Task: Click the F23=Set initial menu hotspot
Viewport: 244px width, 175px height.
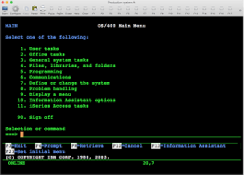Action: (35, 151)
